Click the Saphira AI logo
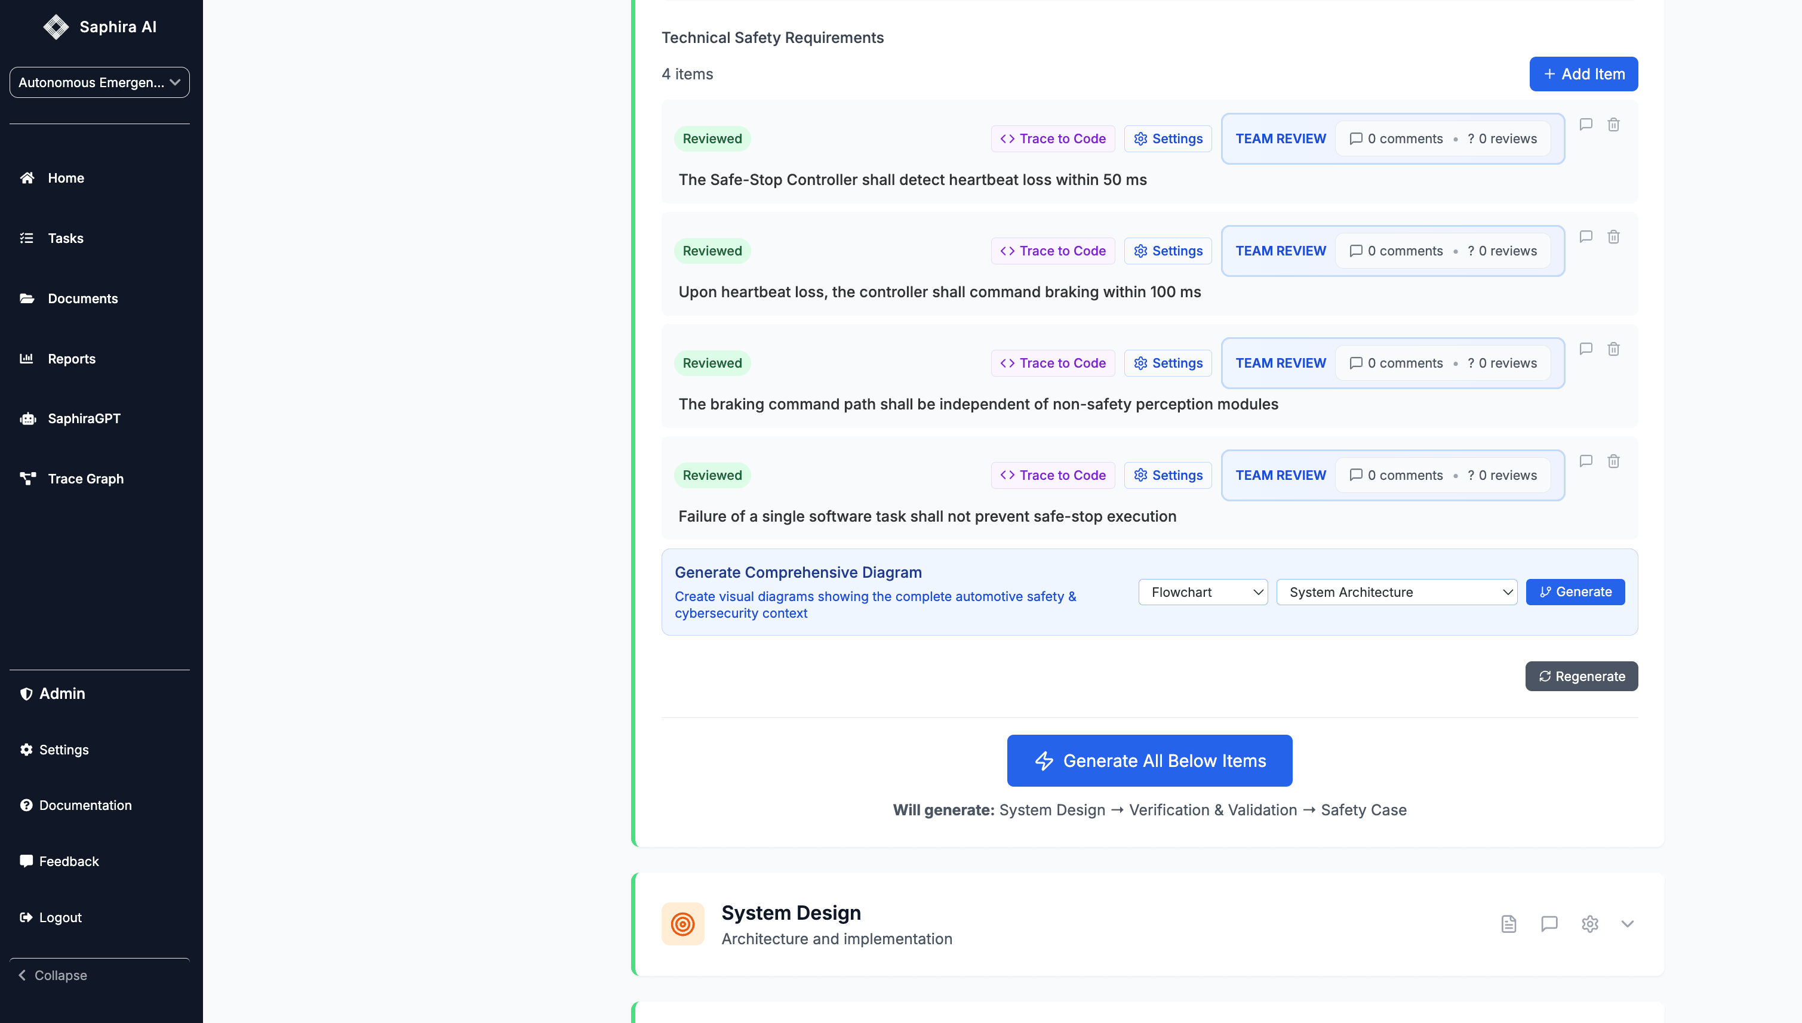 [x=56, y=27]
